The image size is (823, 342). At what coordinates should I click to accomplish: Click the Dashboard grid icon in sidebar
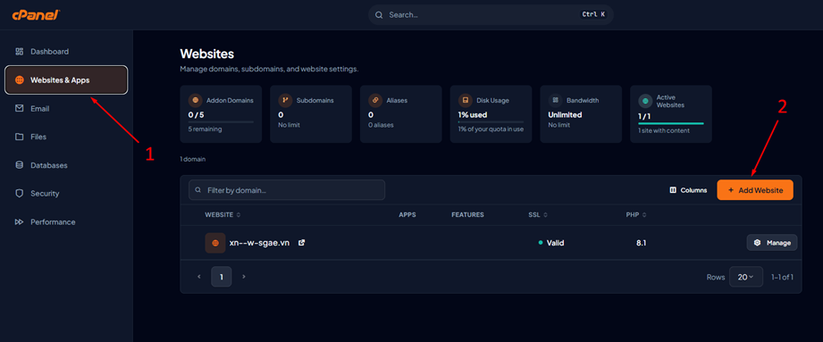pos(20,52)
